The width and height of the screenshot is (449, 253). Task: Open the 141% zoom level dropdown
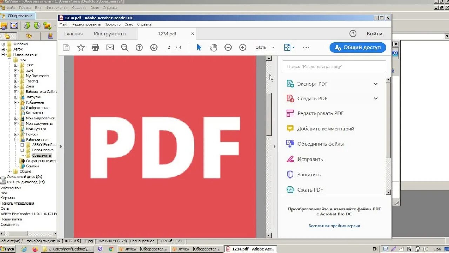tap(273, 47)
